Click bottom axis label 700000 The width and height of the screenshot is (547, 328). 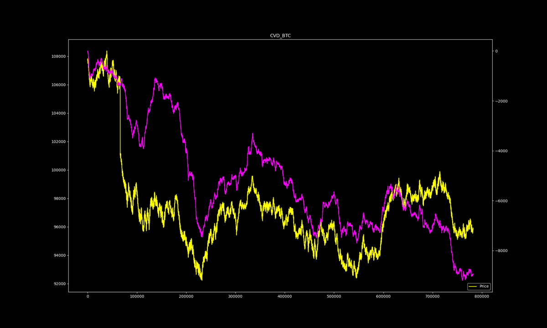pos(433,297)
